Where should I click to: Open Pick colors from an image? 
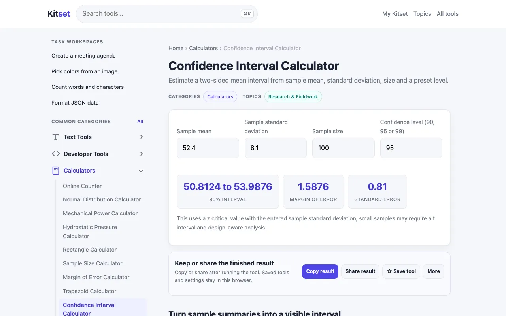tap(85, 71)
